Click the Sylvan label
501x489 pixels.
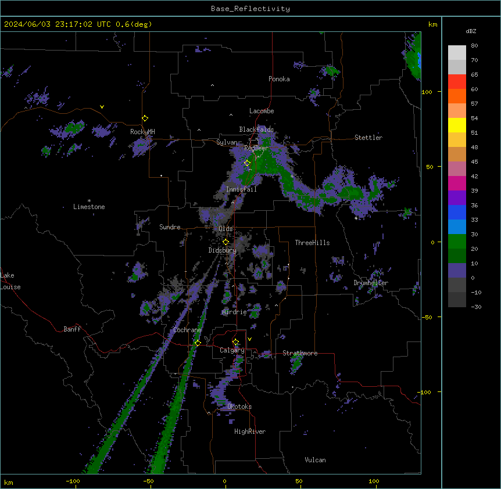point(227,142)
